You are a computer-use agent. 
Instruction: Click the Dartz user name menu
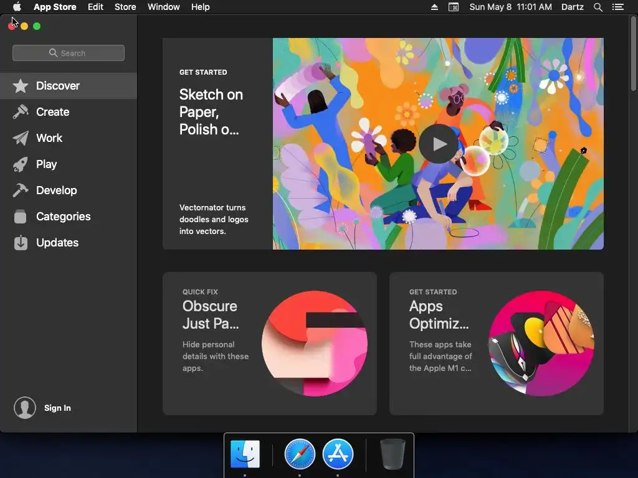pos(573,7)
